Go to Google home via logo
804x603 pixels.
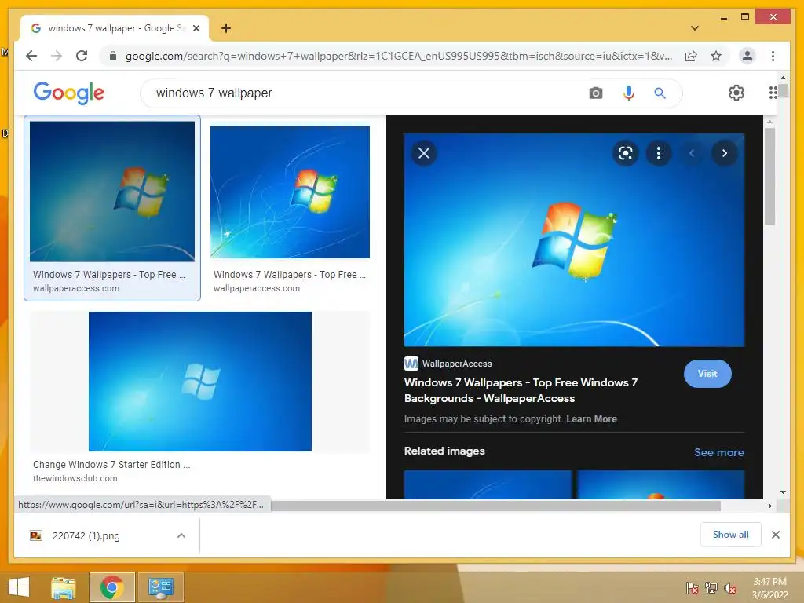click(x=69, y=93)
